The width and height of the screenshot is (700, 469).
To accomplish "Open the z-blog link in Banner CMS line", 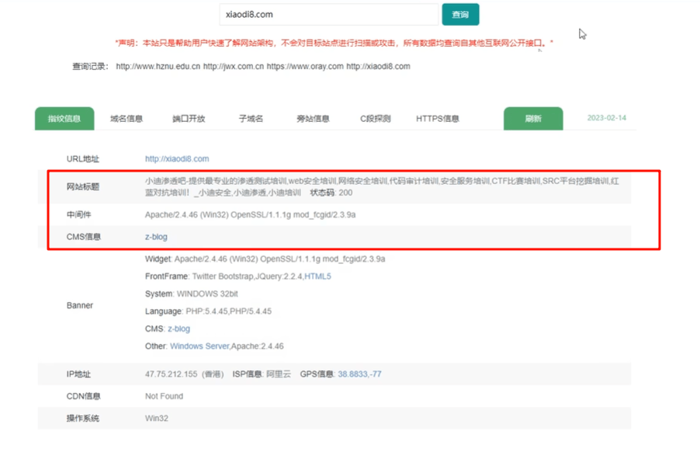I will tap(178, 328).
